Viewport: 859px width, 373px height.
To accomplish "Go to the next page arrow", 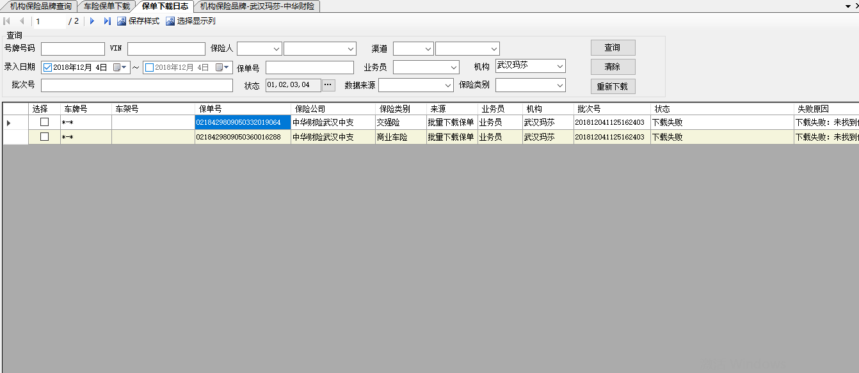I will 92,21.
